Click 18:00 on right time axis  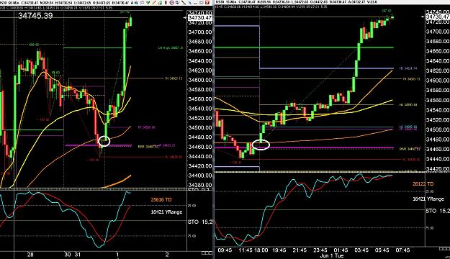[261, 250]
